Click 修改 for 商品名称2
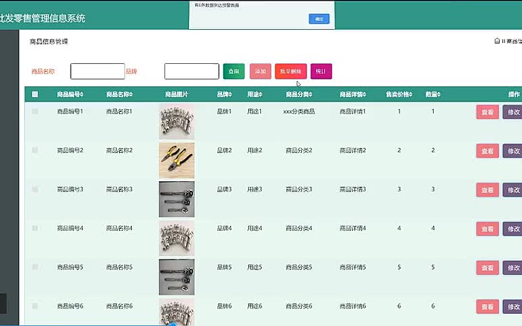 click(x=512, y=151)
